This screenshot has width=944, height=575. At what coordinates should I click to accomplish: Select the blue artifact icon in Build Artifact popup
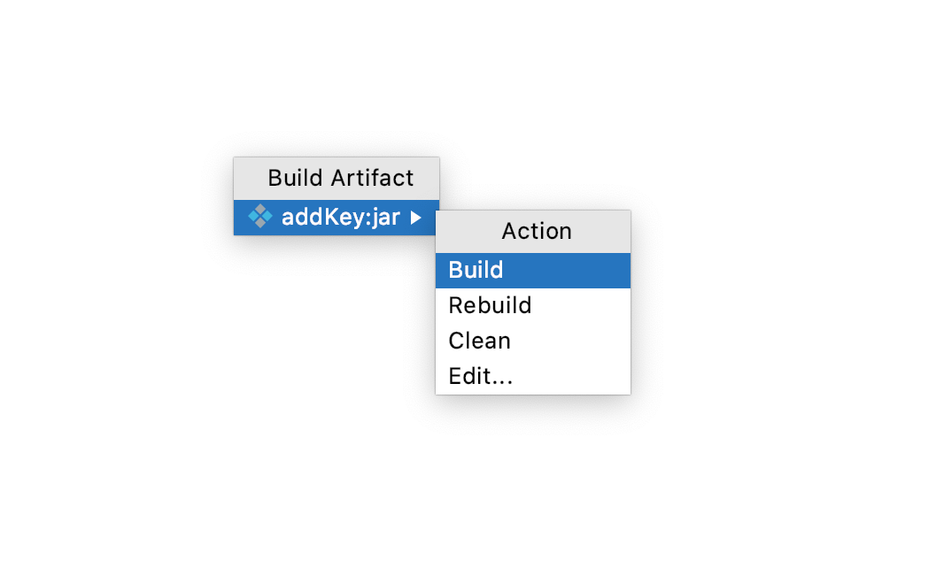pyautogui.click(x=260, y=217)
